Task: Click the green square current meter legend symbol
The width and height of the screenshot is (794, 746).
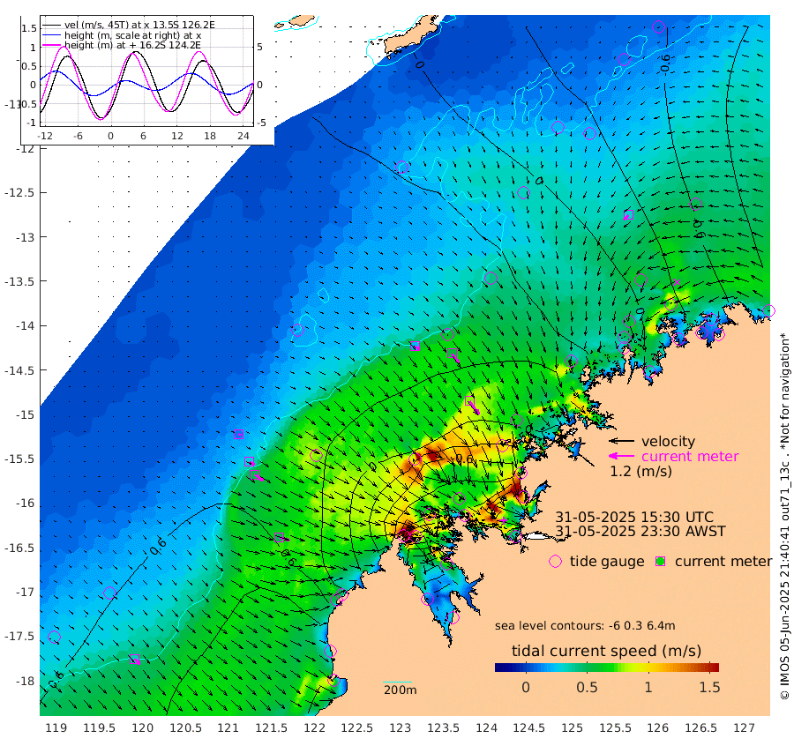Action: tap(660, 562)
